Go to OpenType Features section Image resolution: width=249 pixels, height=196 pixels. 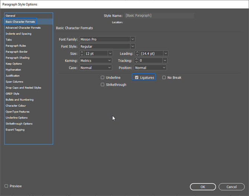pos(17,112)
